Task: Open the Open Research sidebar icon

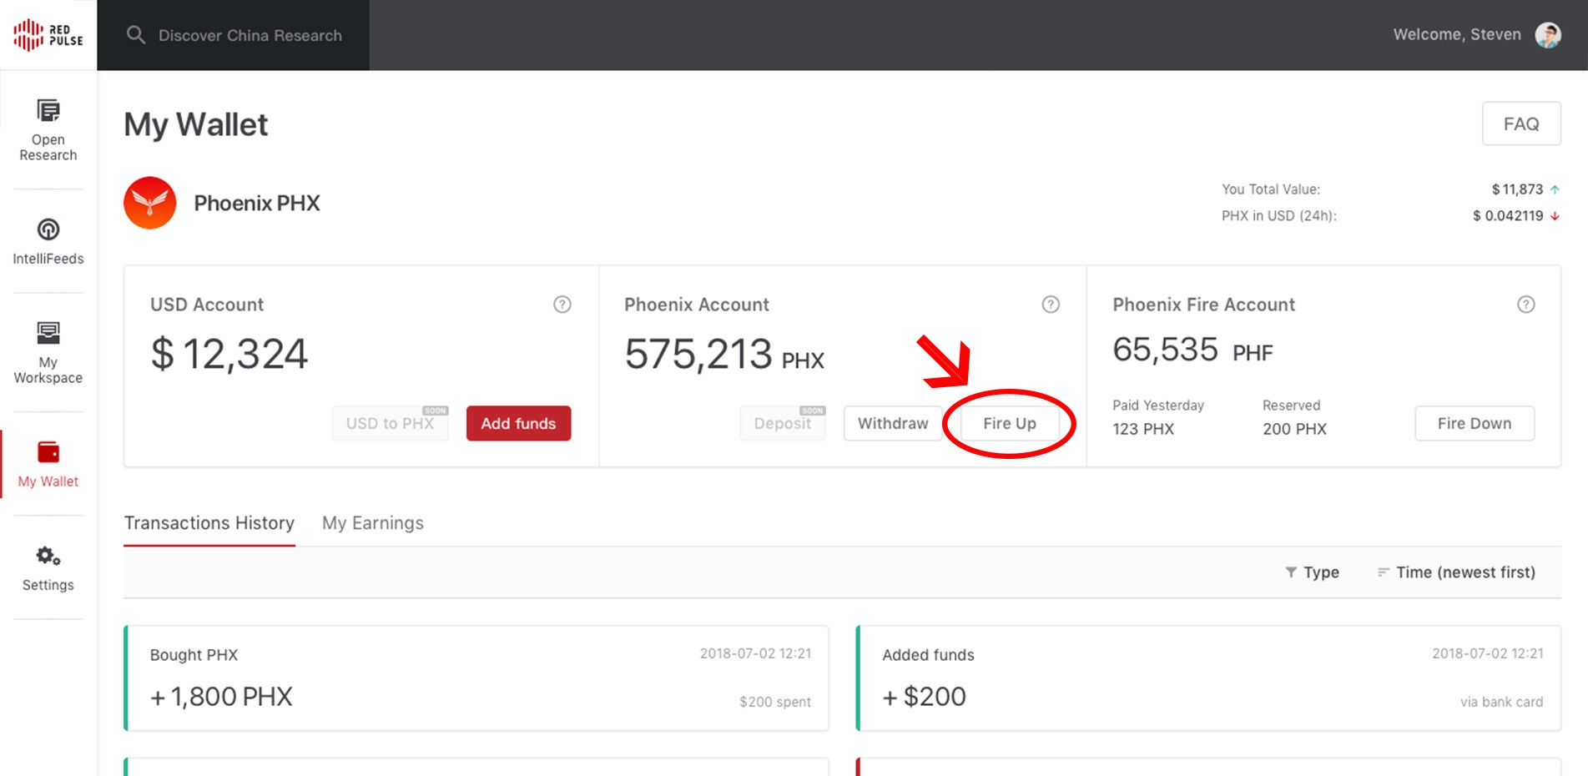Action: click(x=48, y=111)
